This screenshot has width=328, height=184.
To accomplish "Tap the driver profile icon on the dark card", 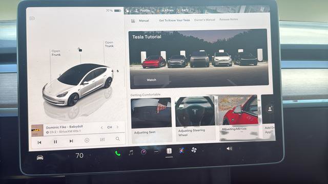I will pyautogui.click(x=270, y=109).
